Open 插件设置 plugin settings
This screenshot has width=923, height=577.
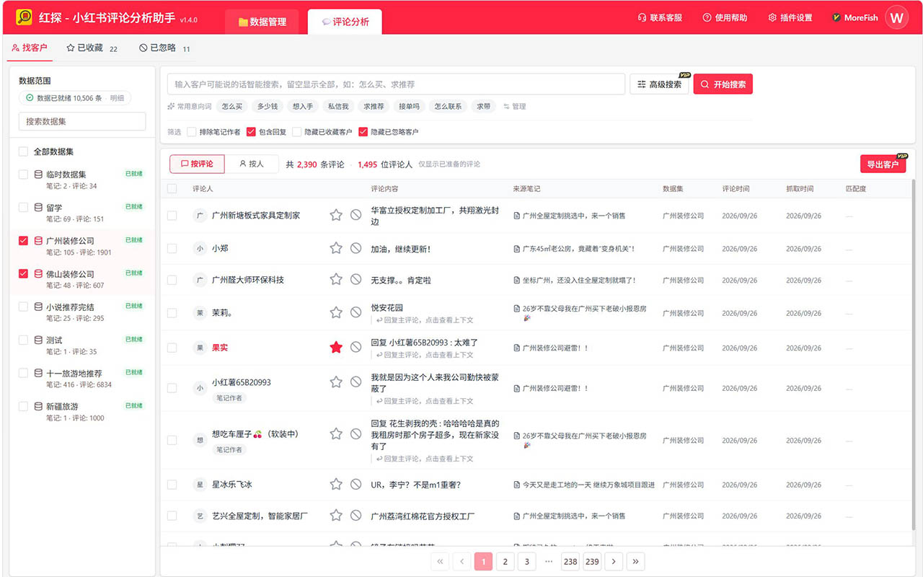coord(790,18)
